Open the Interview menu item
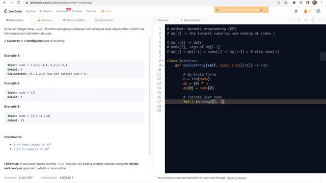326x183 pixels. point(62,11)
